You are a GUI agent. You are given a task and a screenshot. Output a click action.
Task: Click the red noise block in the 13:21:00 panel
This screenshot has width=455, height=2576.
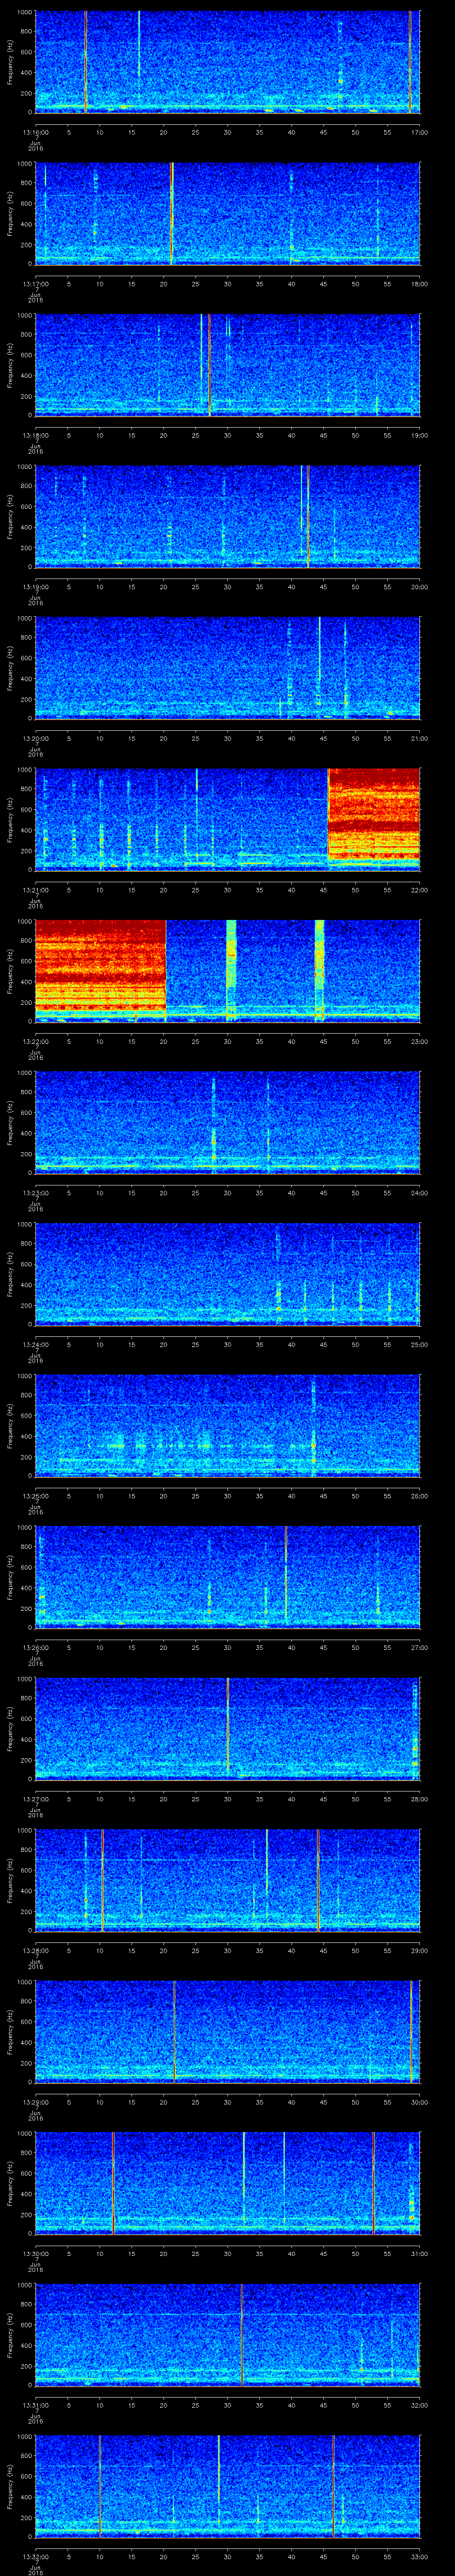tap(374, 814)
